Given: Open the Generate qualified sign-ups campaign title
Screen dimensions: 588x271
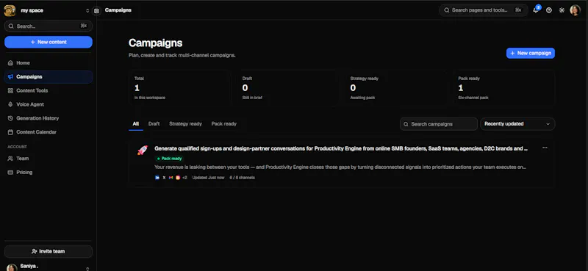Looking at the screenshot, I should point(341,148).
